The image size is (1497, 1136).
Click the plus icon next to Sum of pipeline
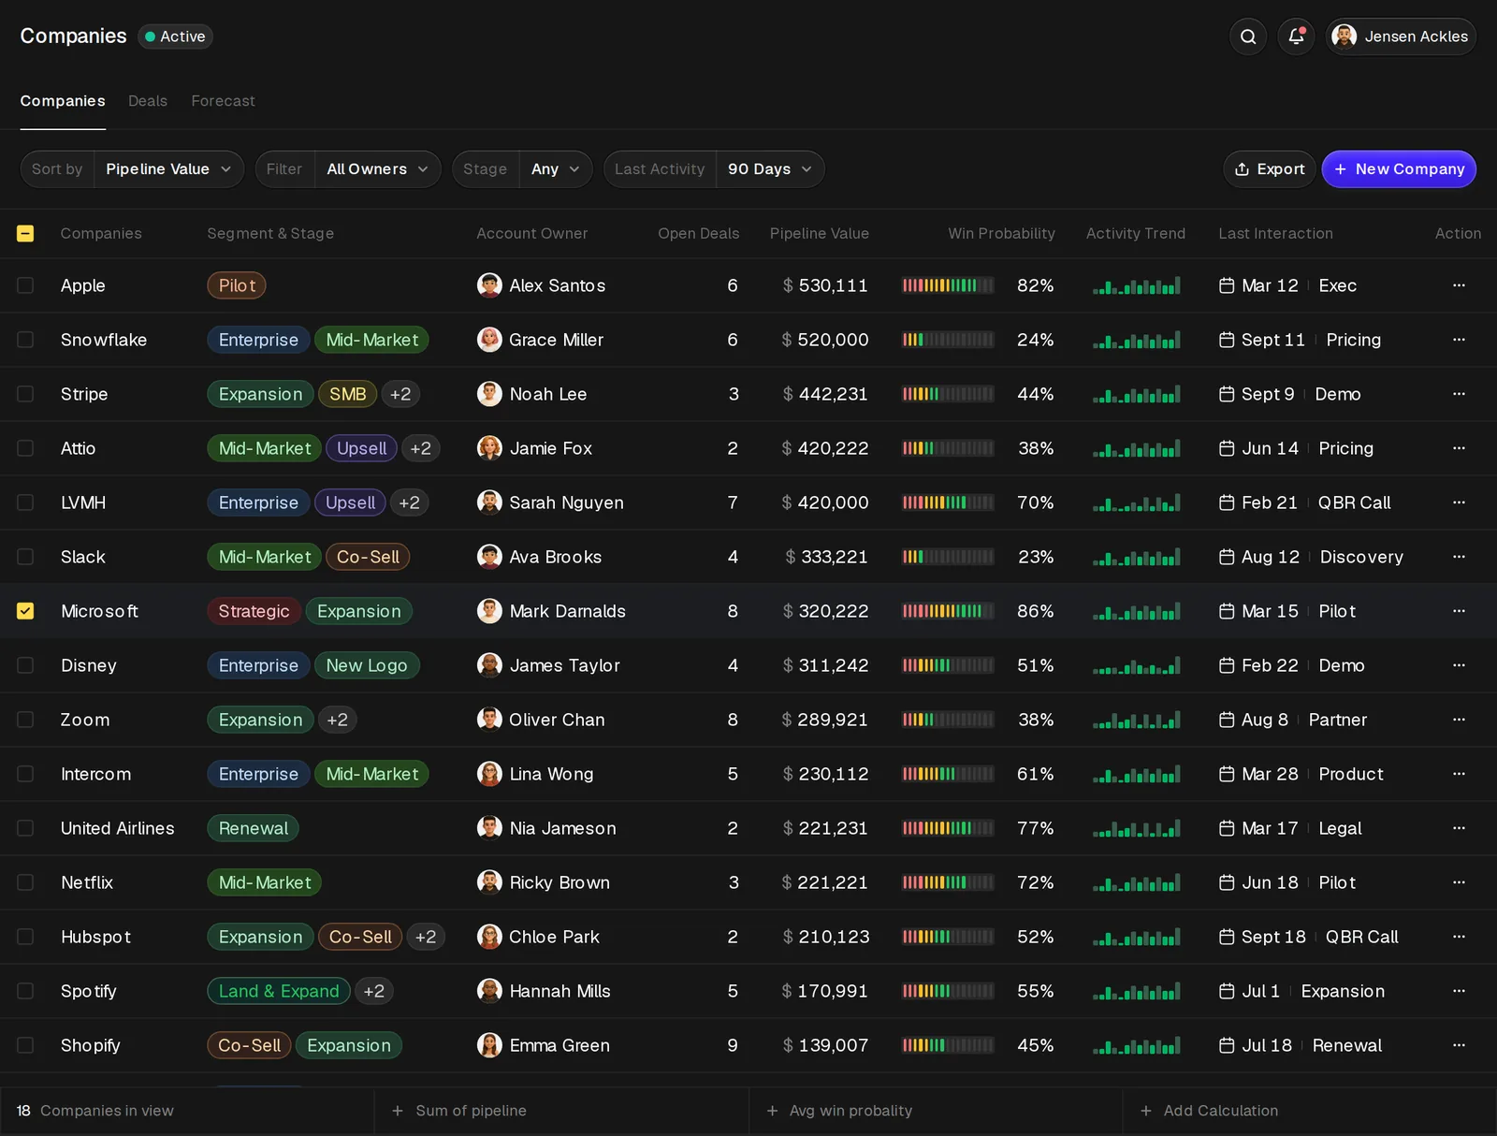(398, 1111)
